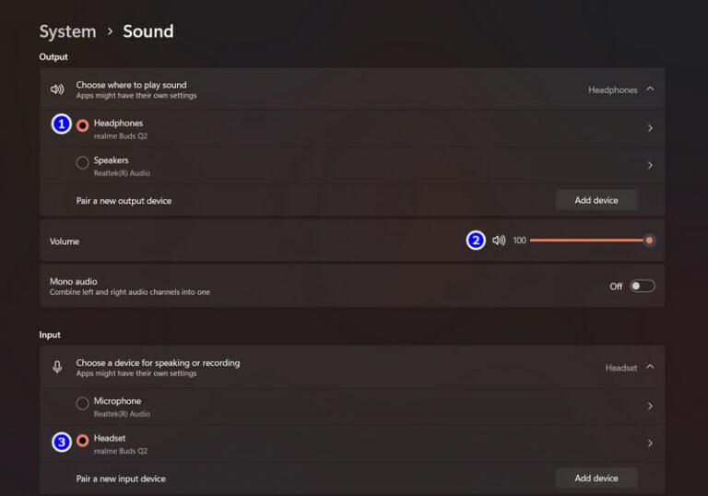Select the Speakers Realtek Audio radio button
708x496 pixels.
(83, 162)
